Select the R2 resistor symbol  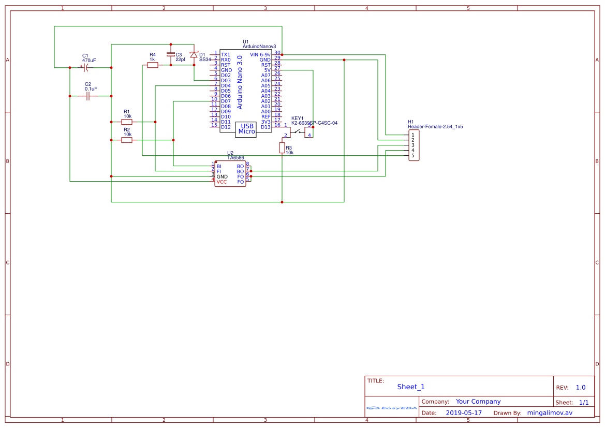127,140
